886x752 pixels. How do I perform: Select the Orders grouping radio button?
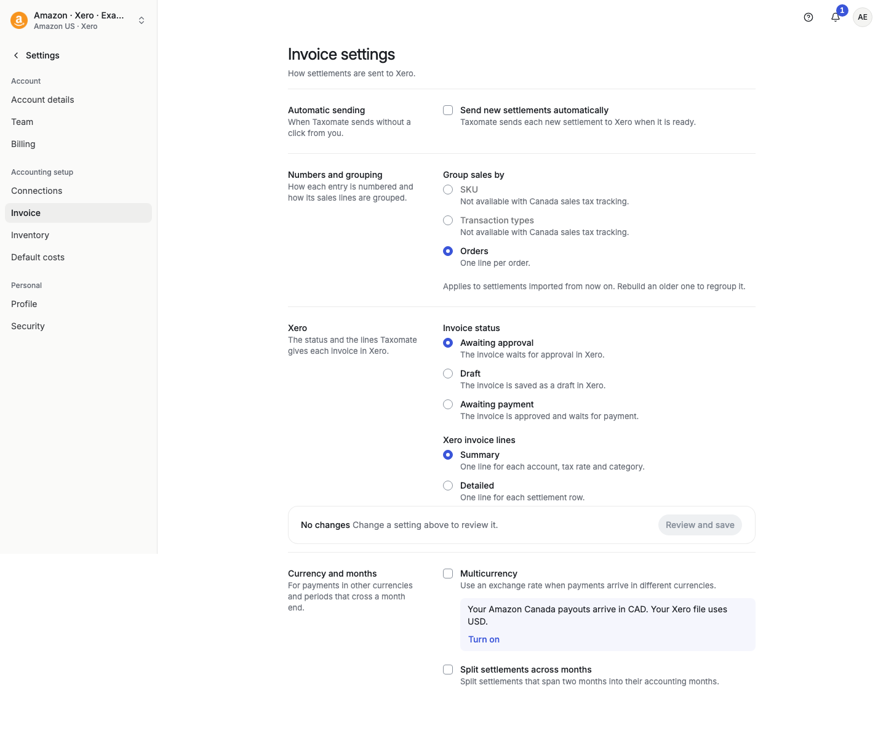pos(448,251)
